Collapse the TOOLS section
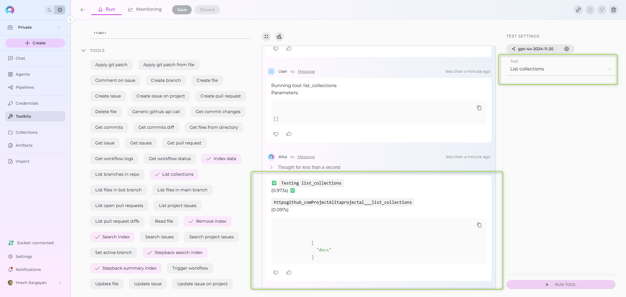 pyautogui.click(x=83, y=51)
